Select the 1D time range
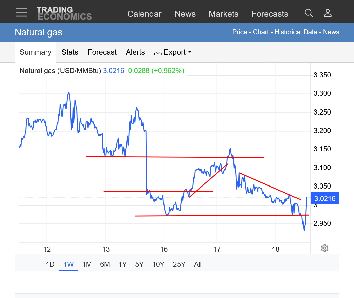This screenshot has width=354, height=298. click(50, 264)
